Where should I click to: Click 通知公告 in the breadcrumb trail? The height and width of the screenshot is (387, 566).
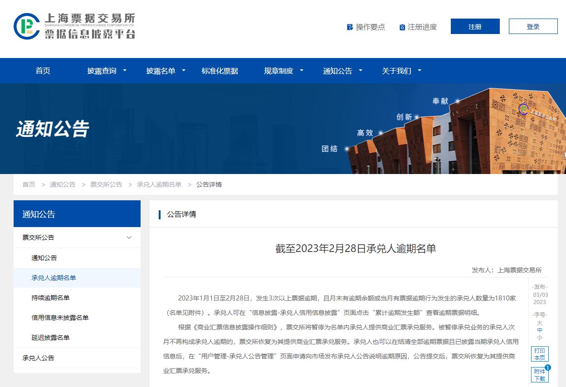(x=63, y=184)
